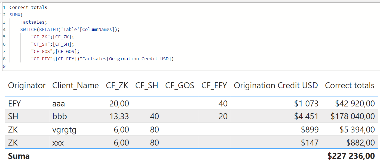This screenshot has height=164, width=380.
Task: Click the $42 920,00 total cell
Action: tap(355, 103)
